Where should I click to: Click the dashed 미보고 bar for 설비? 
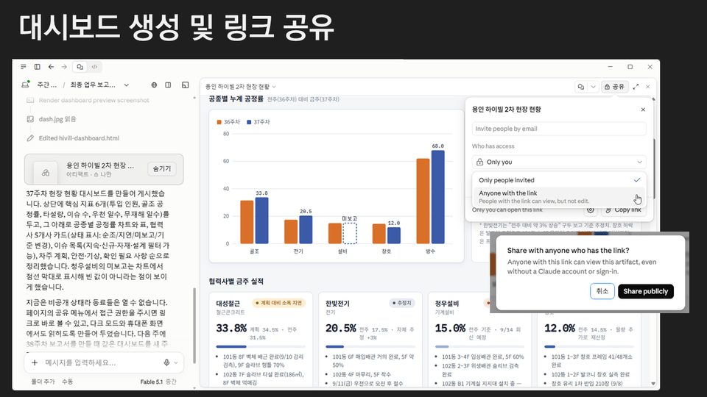(x=349, y=233)
